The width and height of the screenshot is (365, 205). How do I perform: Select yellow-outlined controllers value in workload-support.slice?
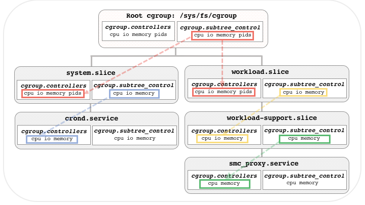click(223, 138)
